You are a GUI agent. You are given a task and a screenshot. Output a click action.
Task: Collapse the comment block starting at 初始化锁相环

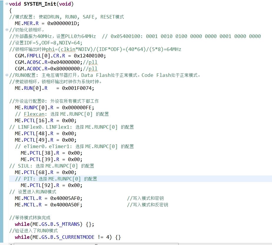coord(7,30)
